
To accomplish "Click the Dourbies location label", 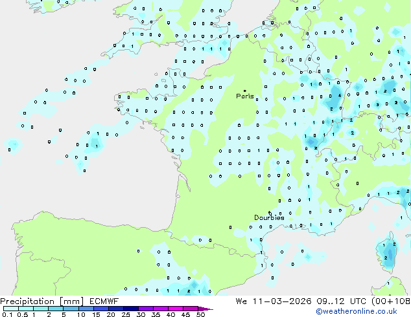I will click(x=269, y=217).
